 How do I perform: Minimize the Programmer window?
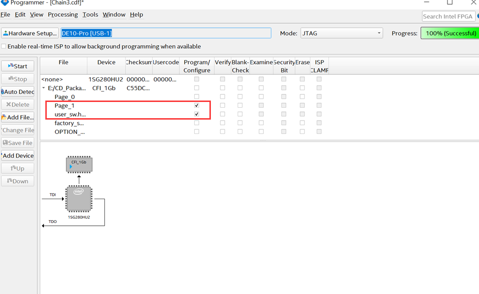[x=427, y=2]
